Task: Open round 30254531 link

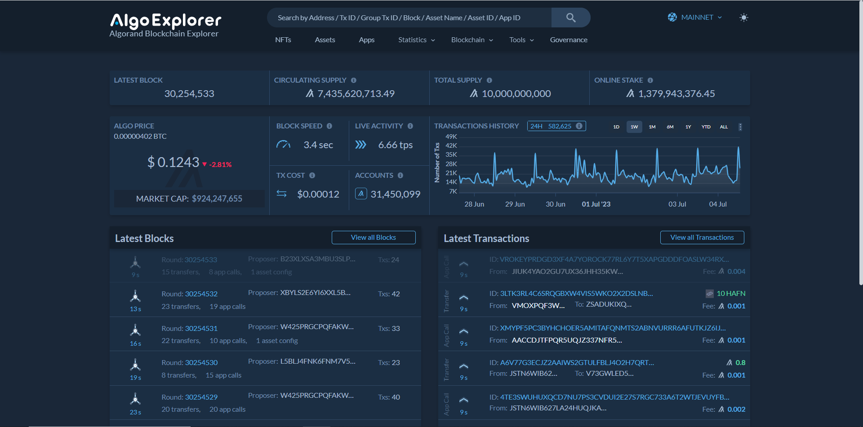Action: coord(201,329)
